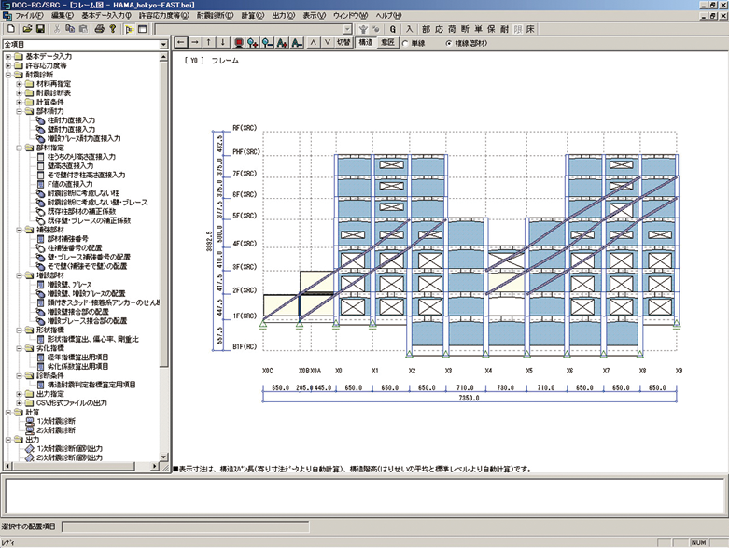729x548 pixels.
Task: Click the up arrow navigation button
Action: [209, 43]
